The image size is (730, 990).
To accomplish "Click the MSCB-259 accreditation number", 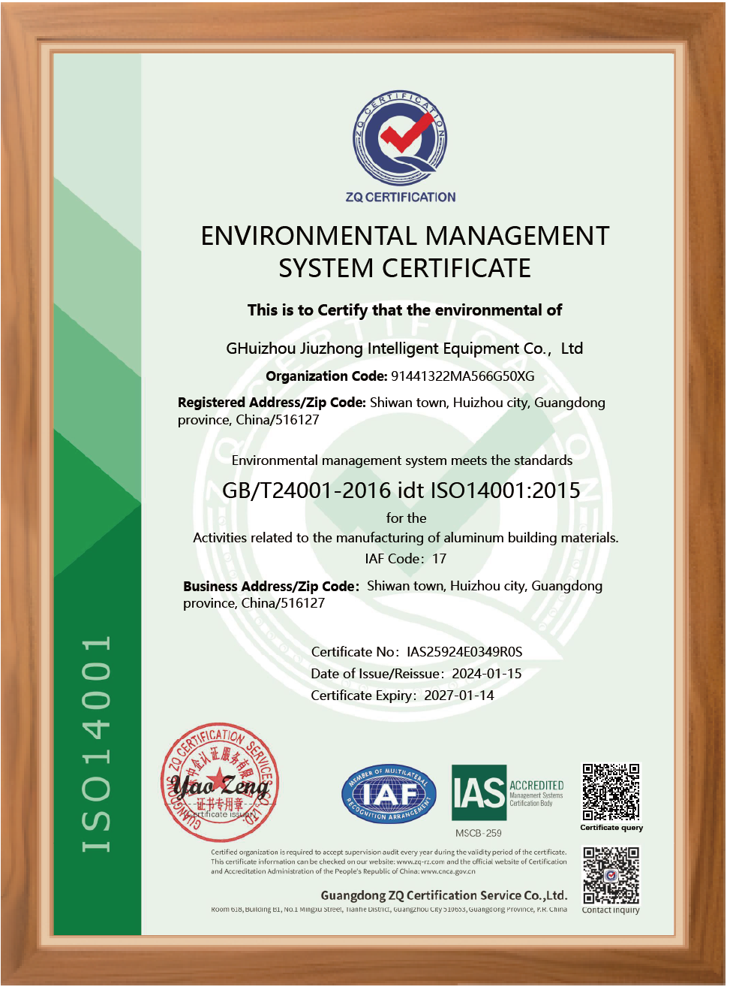I will click(x=478, y=833).
